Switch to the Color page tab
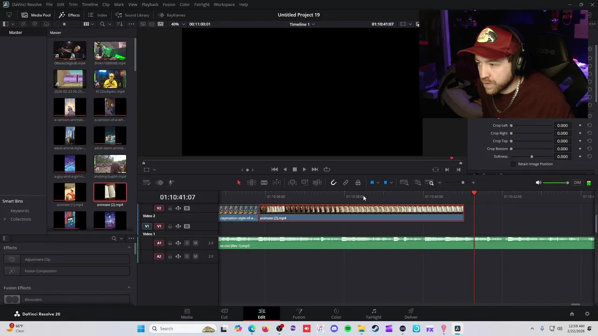This screenshot has width=598, height=336. [336, 314]
